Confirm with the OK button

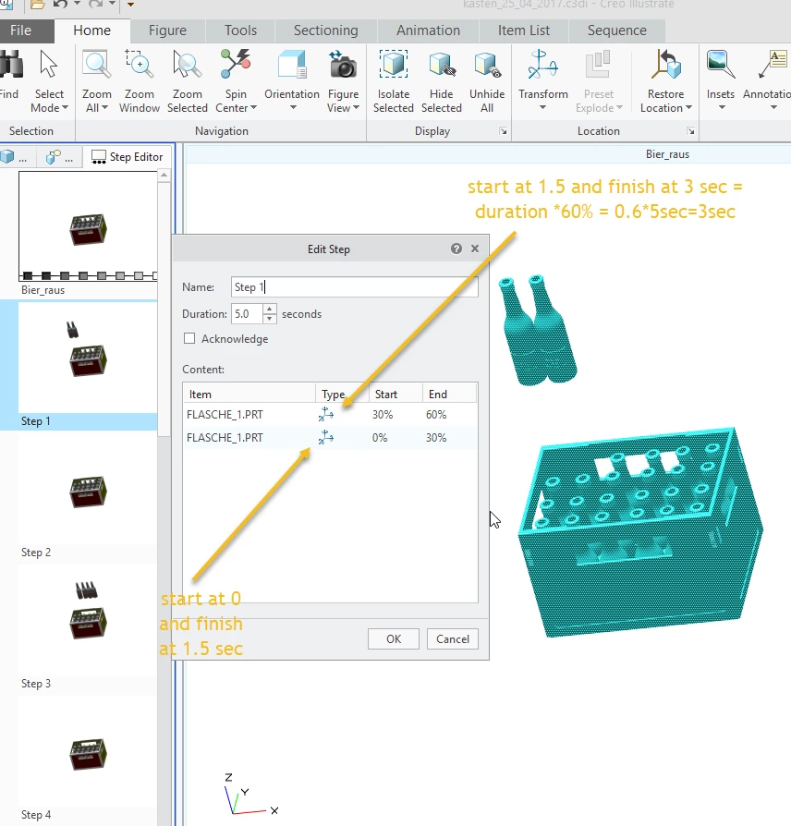tap(394, 639)
